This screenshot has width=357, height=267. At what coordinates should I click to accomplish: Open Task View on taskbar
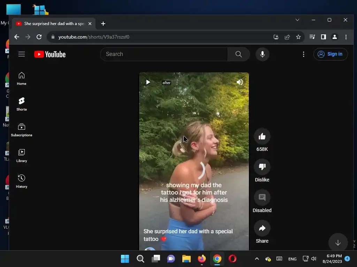point(156,259)
